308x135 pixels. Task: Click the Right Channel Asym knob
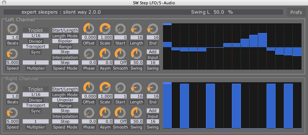tap(105, 113)
